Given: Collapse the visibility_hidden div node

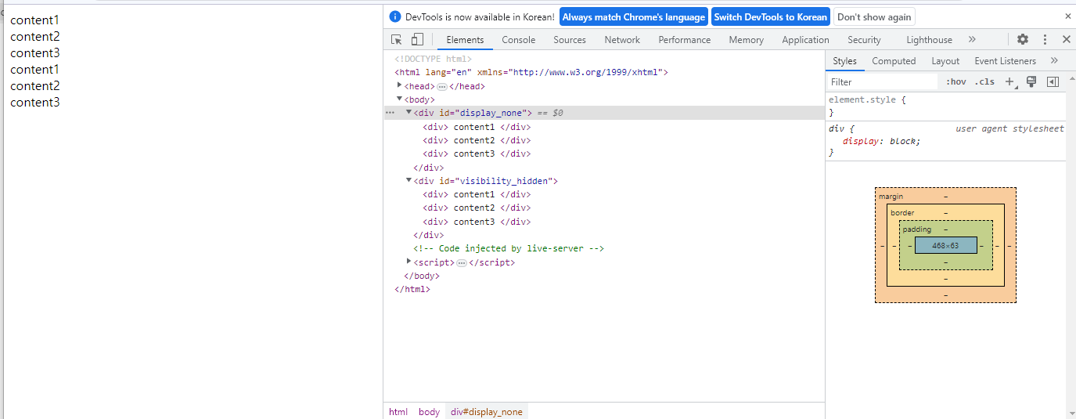Looking at the screenshot, I should pos(408,180).
